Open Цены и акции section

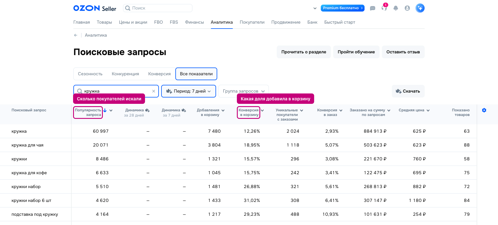coord(133,22)
